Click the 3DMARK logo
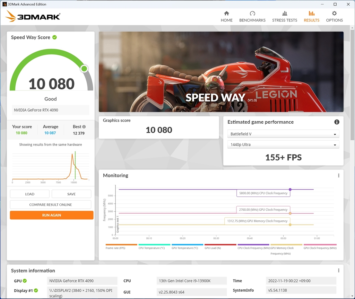This screenshot has width=355, height=299. click(33, 16)
